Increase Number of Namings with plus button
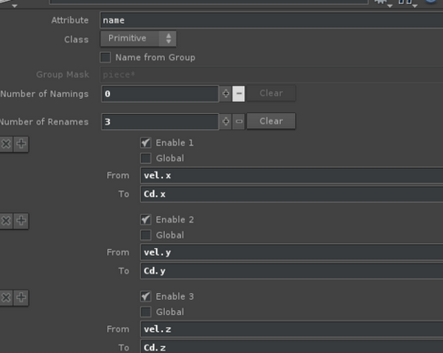Image resolution: width=443 pixels, height=353 pixels. pyautogui.click(x=226, y=94)
